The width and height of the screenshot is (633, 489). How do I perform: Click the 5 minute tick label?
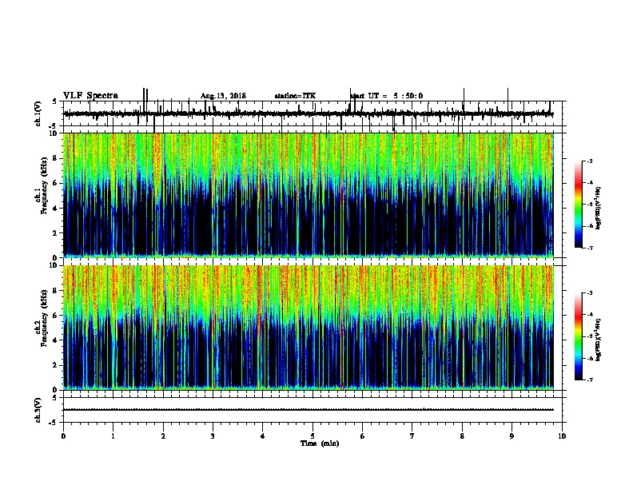tap(313, 436)
